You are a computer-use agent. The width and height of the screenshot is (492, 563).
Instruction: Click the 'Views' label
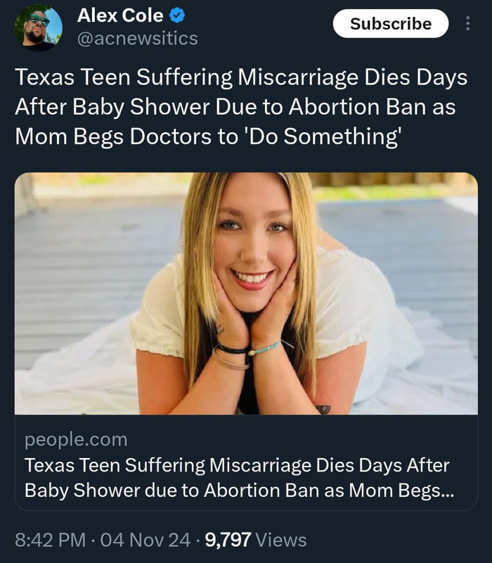281,540
